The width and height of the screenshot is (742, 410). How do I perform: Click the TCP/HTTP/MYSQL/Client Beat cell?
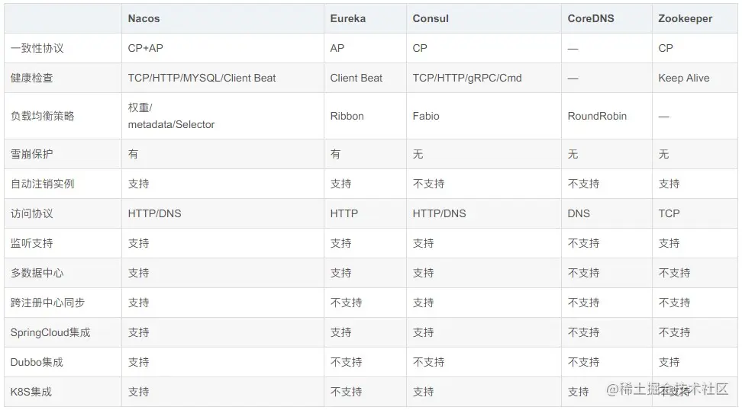tap(202, 78)
